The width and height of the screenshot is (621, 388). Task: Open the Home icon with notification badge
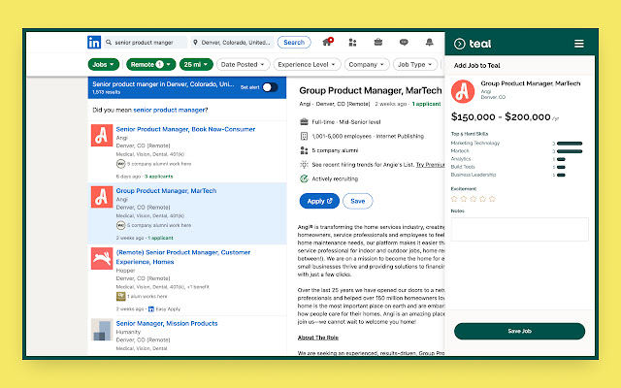click(328, 42)
